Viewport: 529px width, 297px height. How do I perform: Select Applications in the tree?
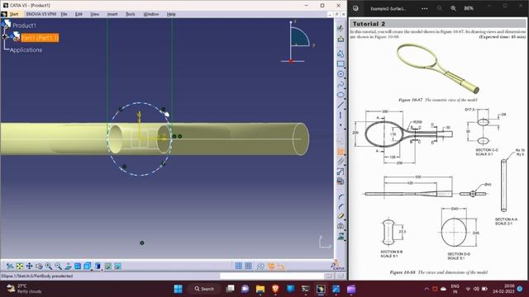26,49
